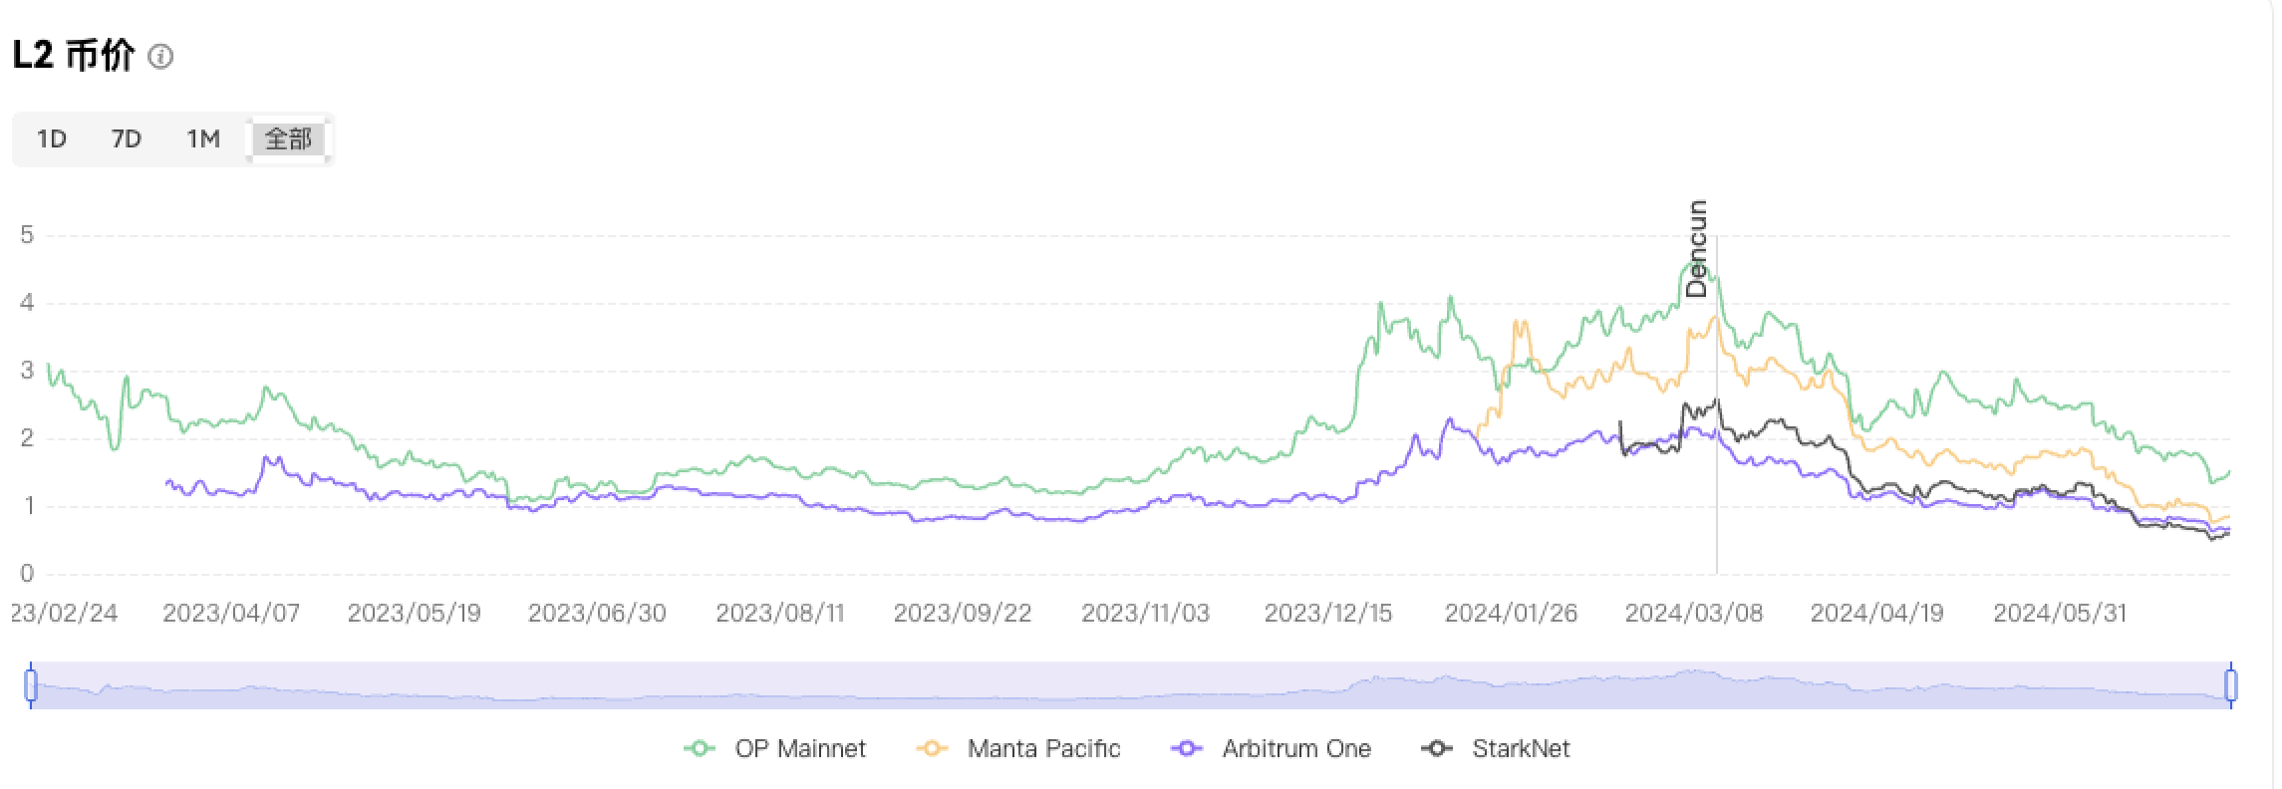
Task: Click the 2023/12/15 date axis label
Action: [x=1328, y=613]
